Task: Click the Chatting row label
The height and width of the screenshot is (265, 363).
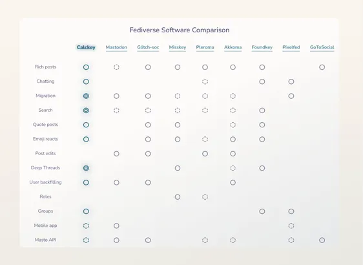Action: [45, 81]
